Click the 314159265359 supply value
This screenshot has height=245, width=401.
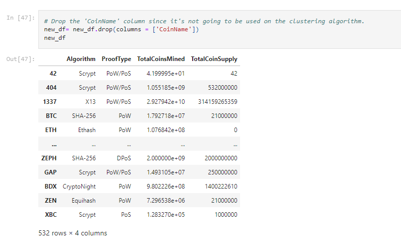[217, 102]
